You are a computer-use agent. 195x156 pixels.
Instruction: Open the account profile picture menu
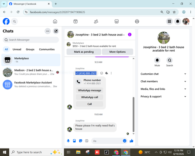[186, 21]
